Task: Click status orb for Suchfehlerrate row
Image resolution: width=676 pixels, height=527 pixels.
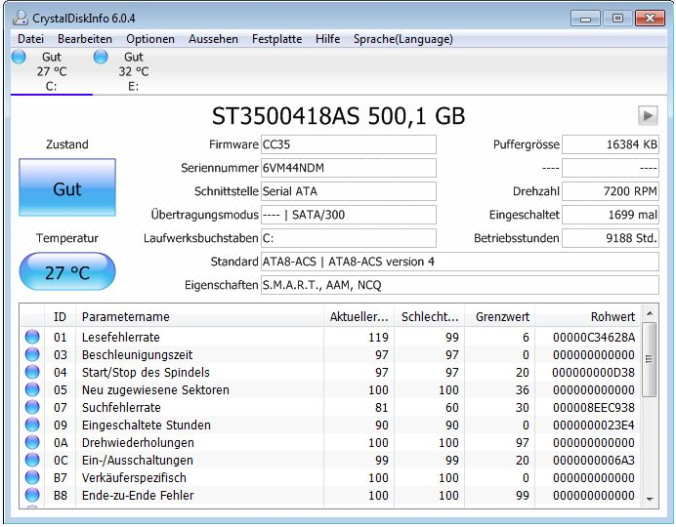Action: point(32,407)
